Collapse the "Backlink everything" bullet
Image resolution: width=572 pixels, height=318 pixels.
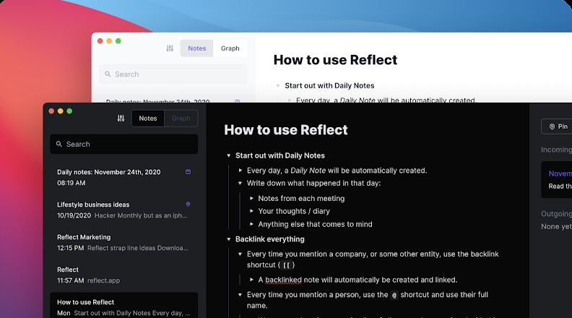(x=229, y=239)
